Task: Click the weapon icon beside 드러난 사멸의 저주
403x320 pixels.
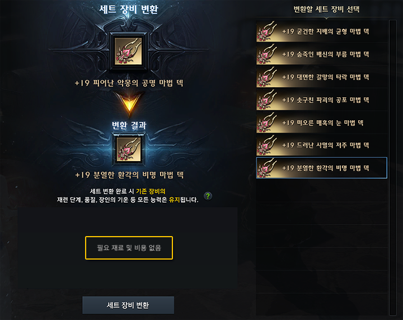Action: click(x=268, y=145)
